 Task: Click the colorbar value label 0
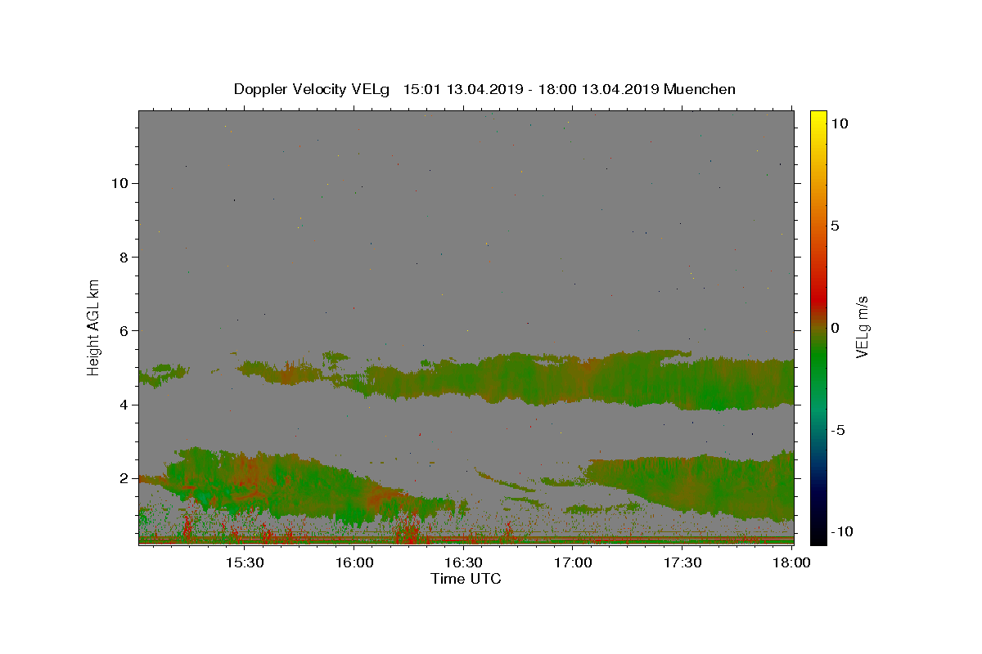835,328
